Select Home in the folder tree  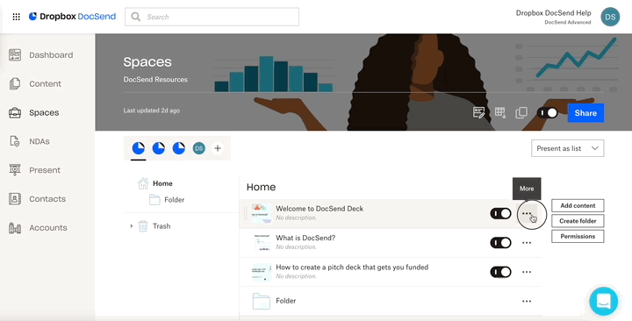click(162, 183)
